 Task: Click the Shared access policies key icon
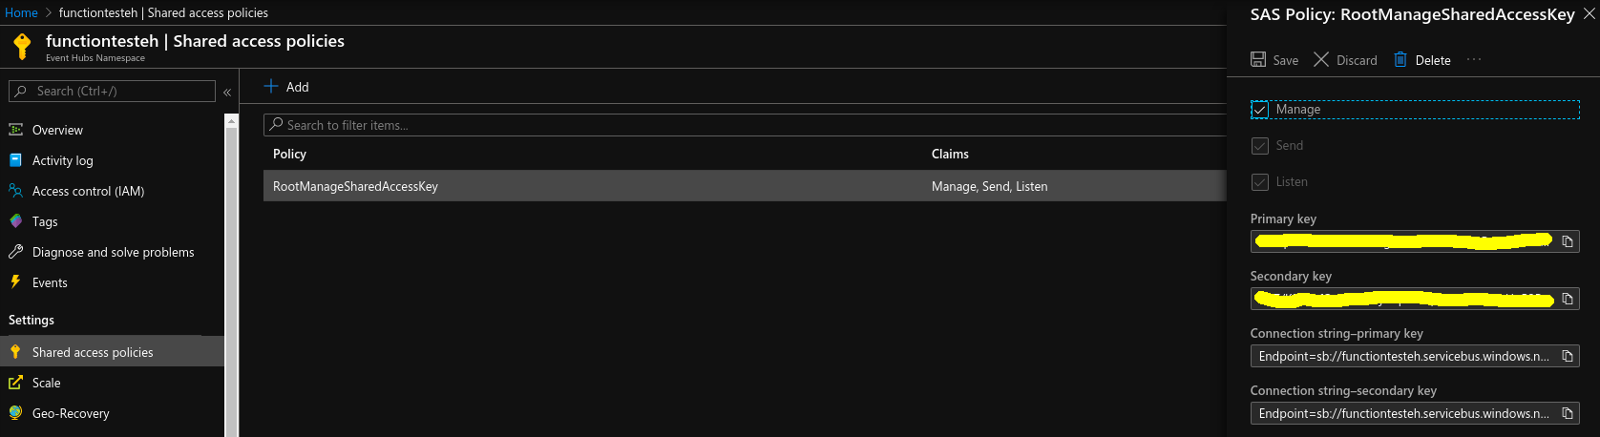[15, 352]
